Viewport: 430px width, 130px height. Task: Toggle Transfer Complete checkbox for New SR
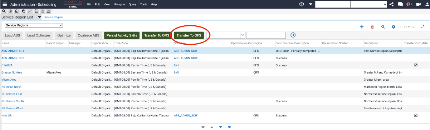[416, 115]
